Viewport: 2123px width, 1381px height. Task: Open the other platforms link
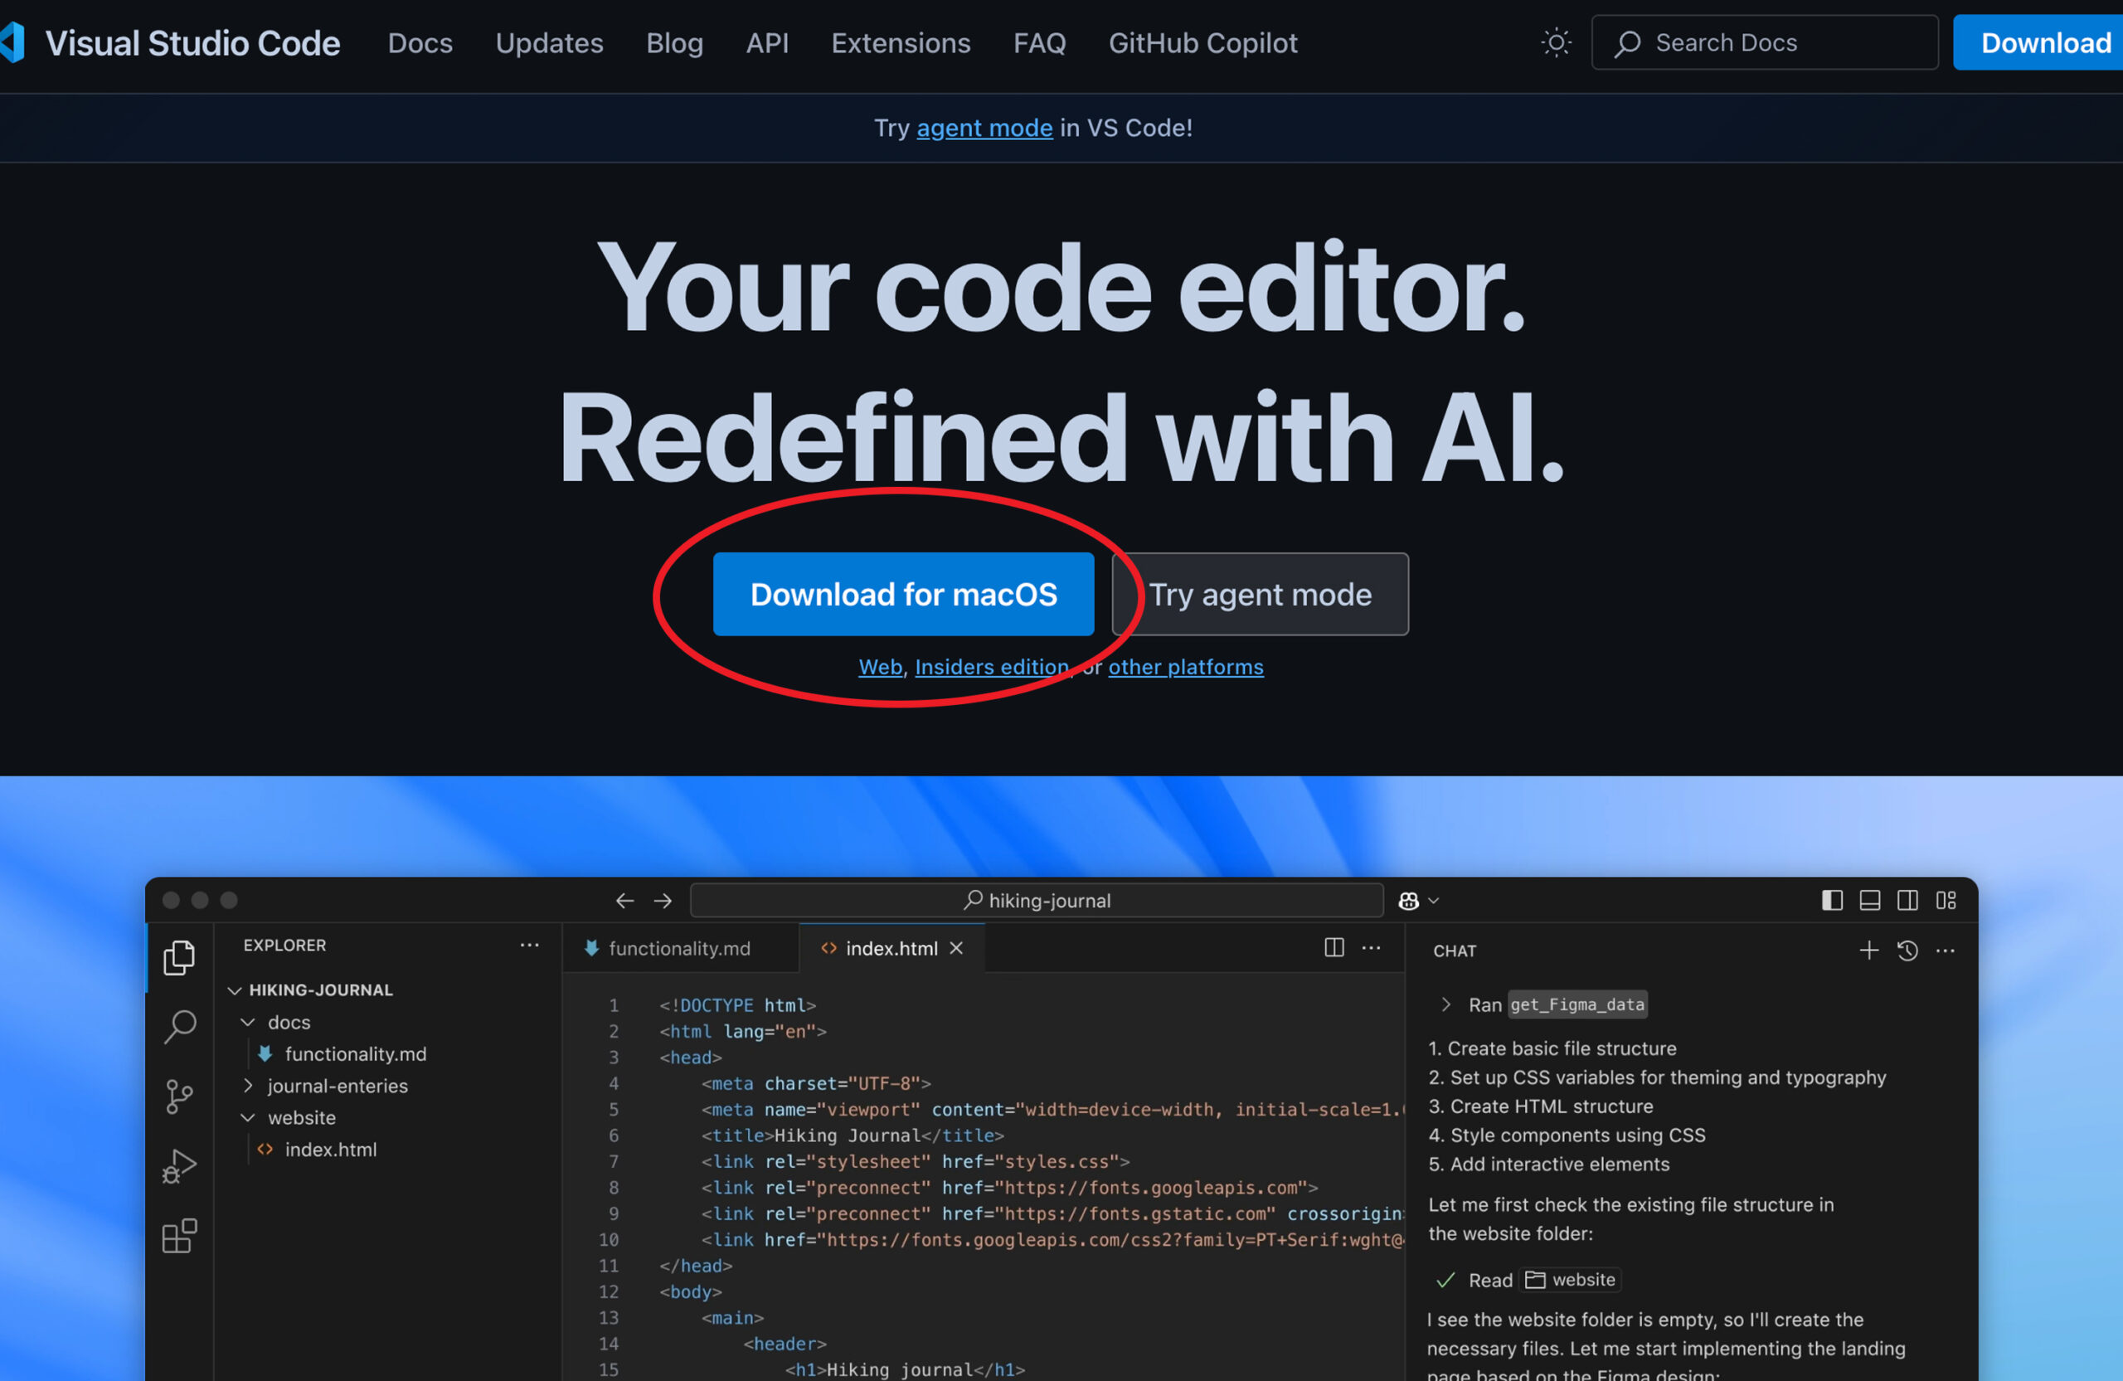(1187, 666)
